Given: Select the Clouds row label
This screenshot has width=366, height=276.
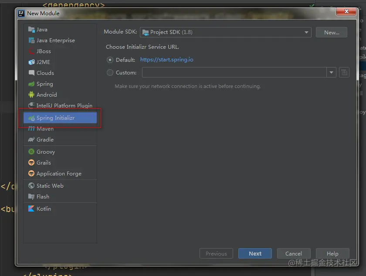Looking at the screenshot, I should [x=45, y=73].
